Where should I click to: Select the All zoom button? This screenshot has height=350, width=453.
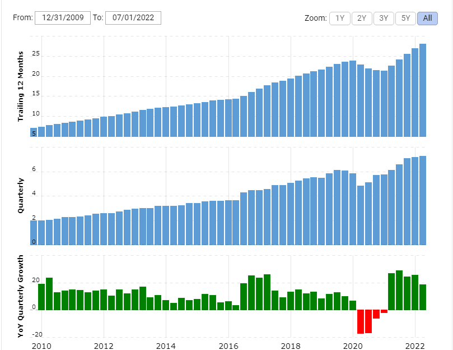pyautogui.click(x=427, y=18)
